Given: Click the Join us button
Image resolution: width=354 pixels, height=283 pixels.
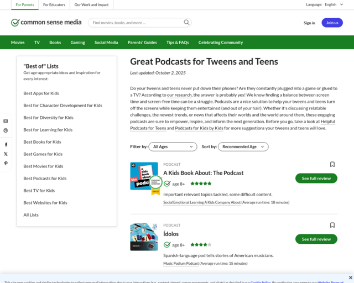Looking at the screenshot, I should coord(332,23).
